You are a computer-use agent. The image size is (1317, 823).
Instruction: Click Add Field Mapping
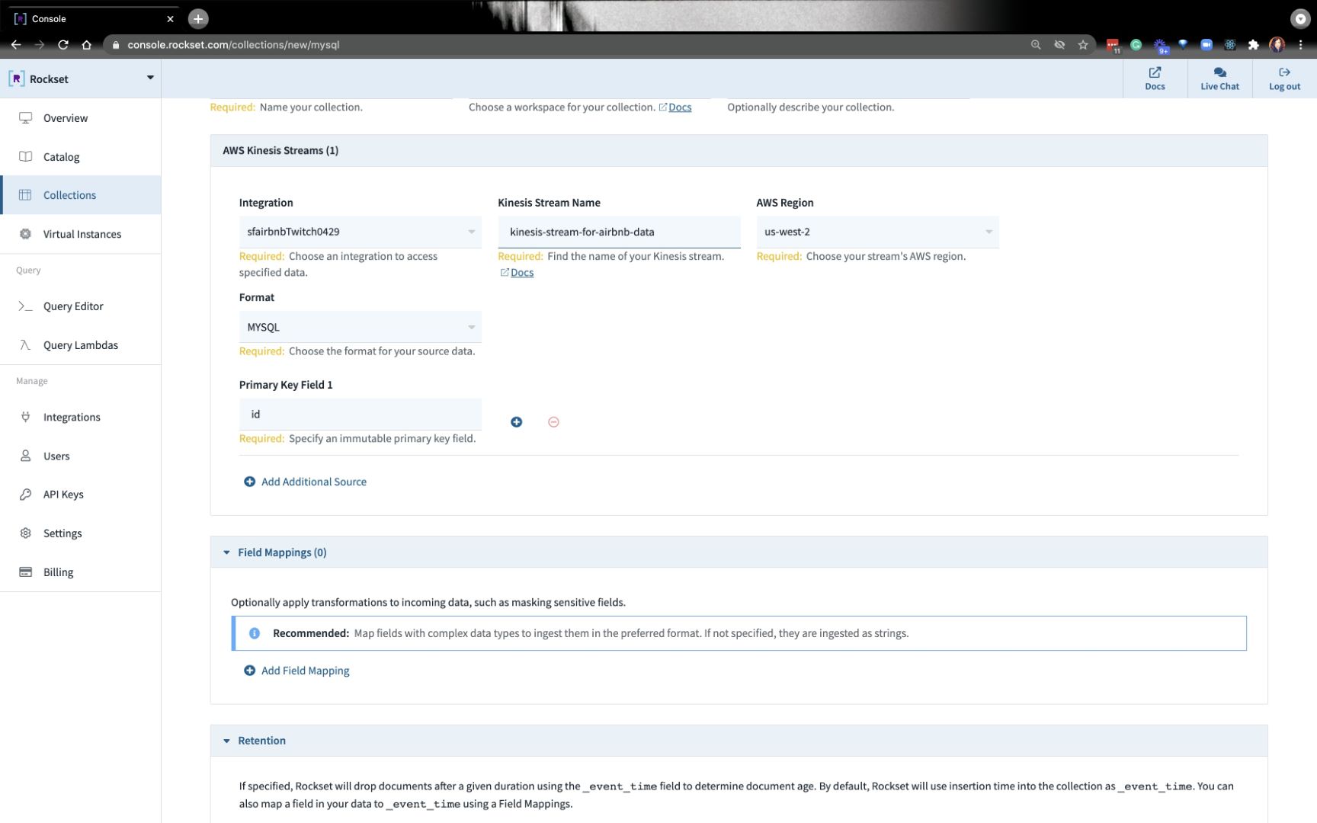[297, 671]
